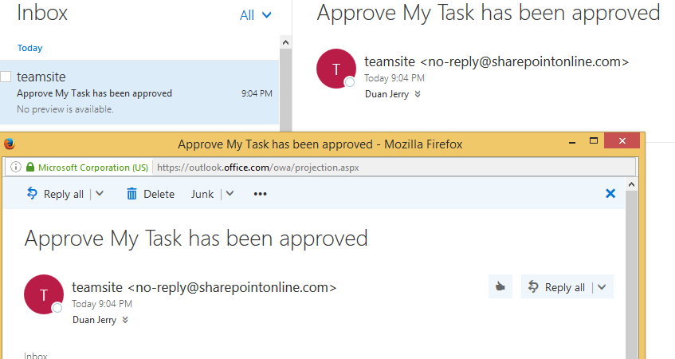The image size is (675, 359).
Task: Expand Duan Jerry recipients in Firefox window
Action: (x=125, y=320)
